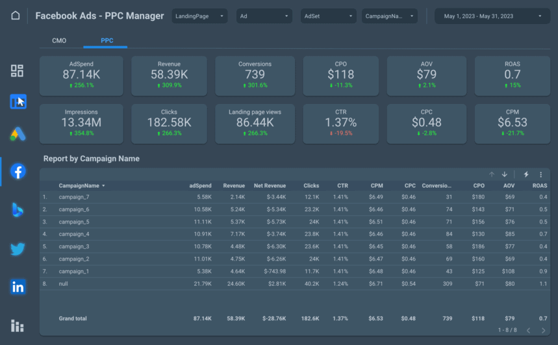Select the Clicks 182.58K scorecard
The height and width of the screenshot is (345, 558).
(x=169, y=123)
